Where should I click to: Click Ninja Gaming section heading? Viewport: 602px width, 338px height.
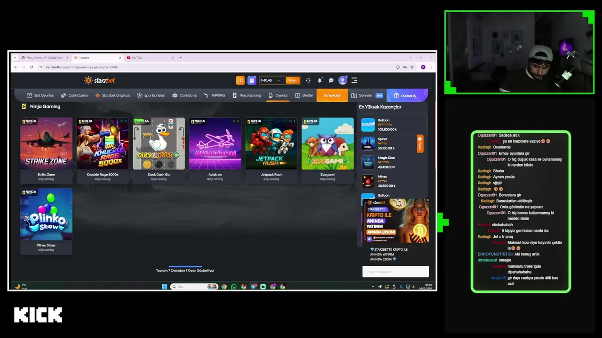(45, 107)
